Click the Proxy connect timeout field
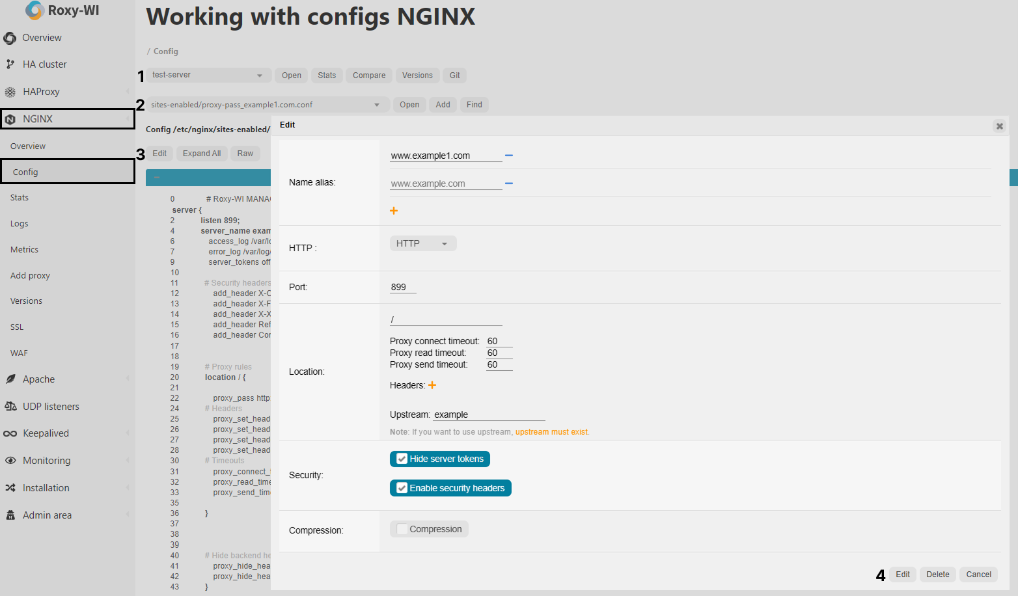 tap(499, 341)
